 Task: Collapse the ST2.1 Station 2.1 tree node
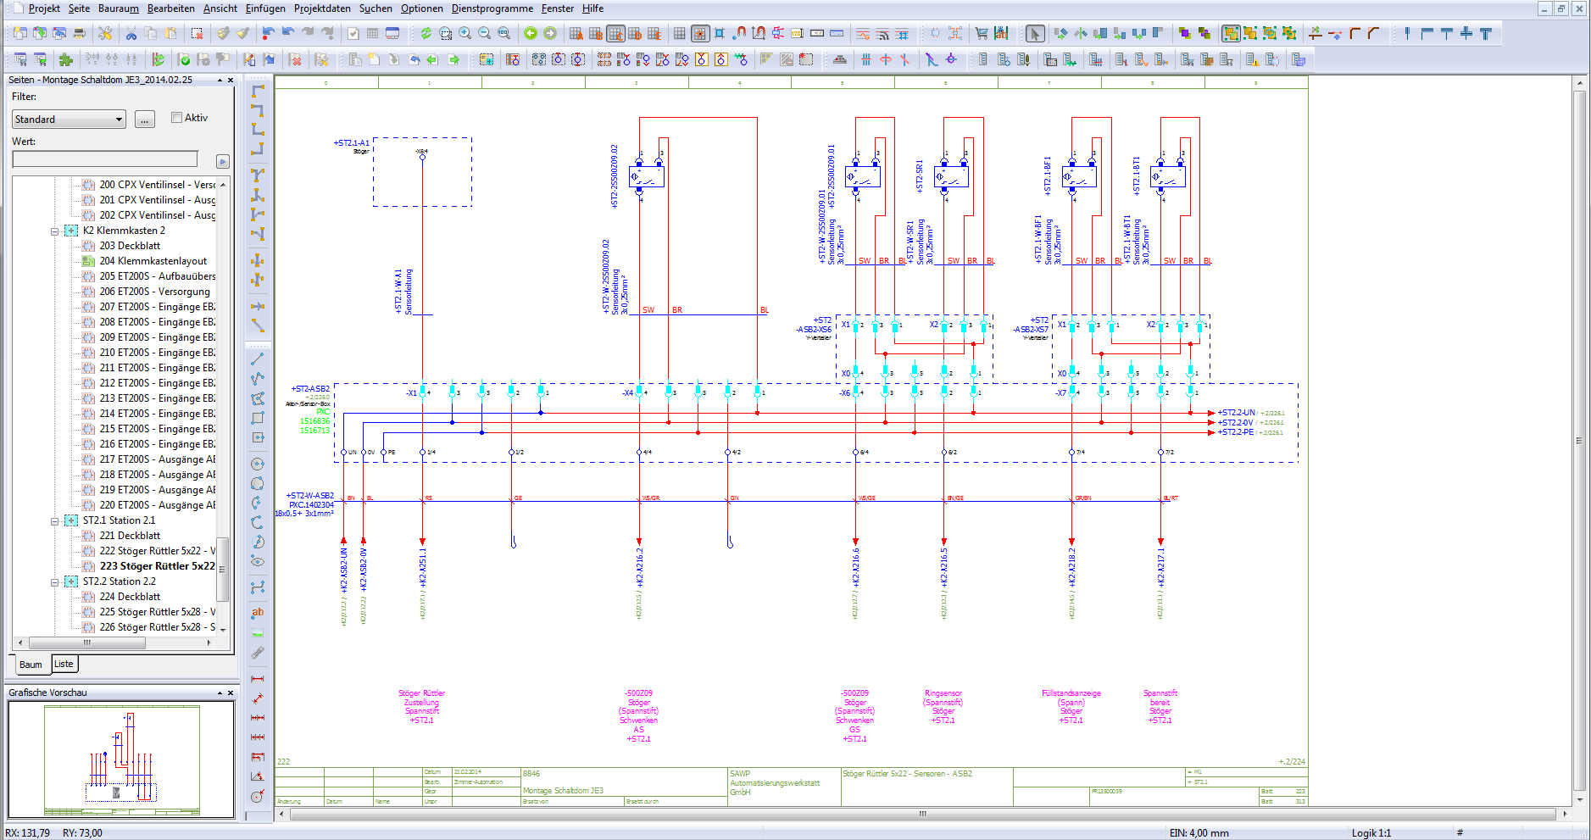click(55, 520)
